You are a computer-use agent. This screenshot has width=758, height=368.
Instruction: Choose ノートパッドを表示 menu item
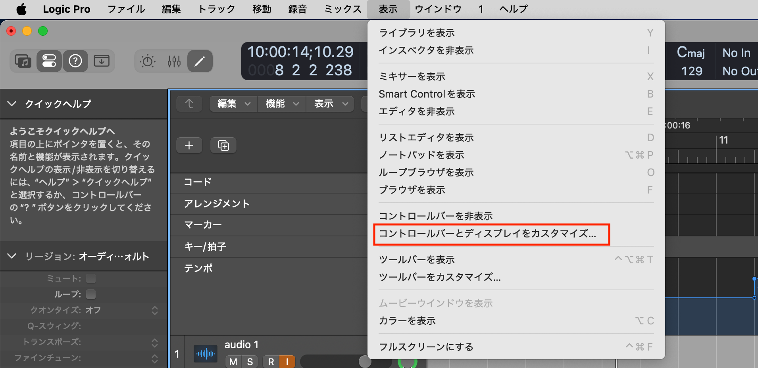[516, 155]
